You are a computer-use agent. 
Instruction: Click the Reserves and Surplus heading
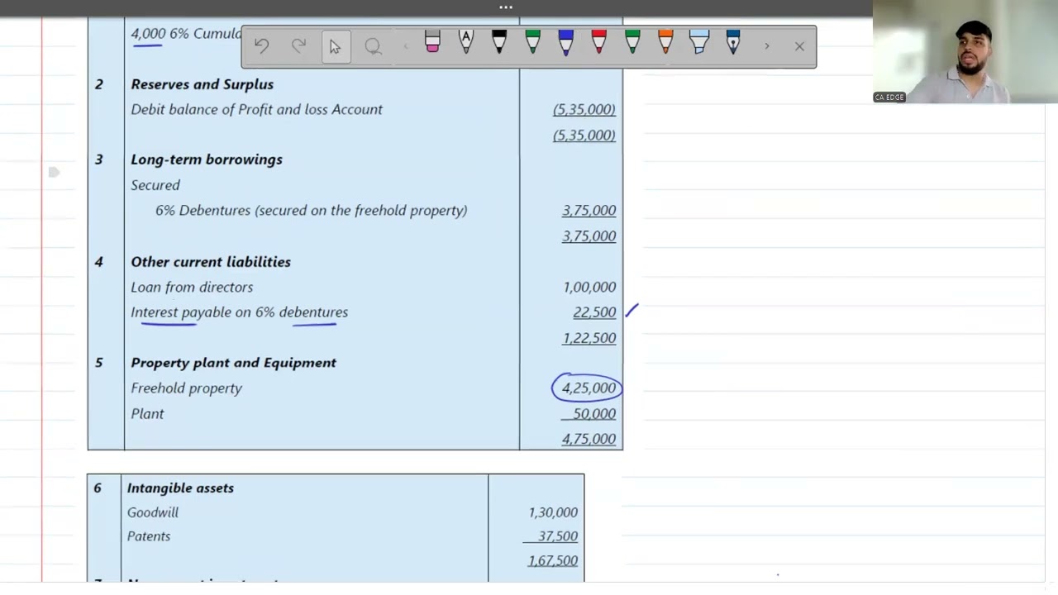[x=202, y=84]
